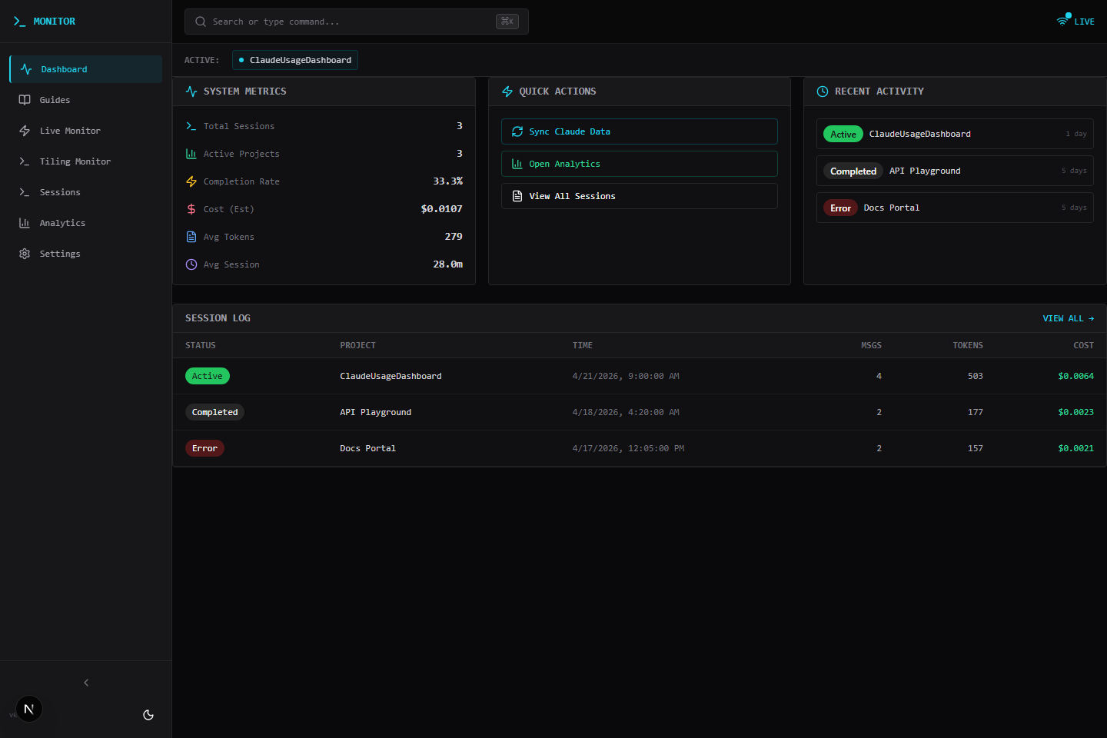The height and width of the screenshot is (738, 1107).
Task: Click View All Sessions button
Action: [640, 196]
